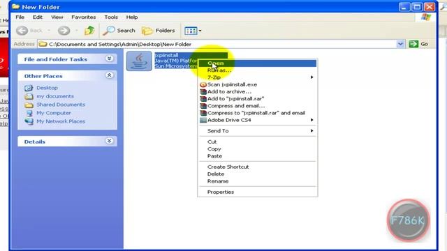Choose Copy in context menu

[x=258, y=149]
